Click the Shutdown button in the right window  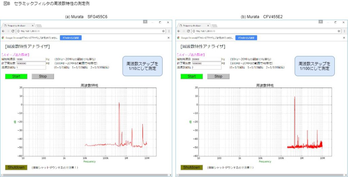pyautogui.click(x=192, y=168)
